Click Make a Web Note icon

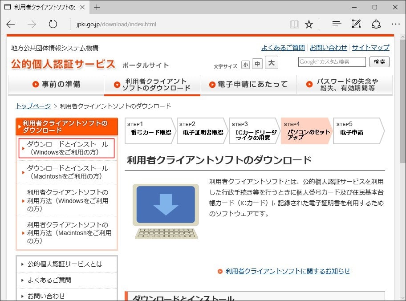[356, 24]
